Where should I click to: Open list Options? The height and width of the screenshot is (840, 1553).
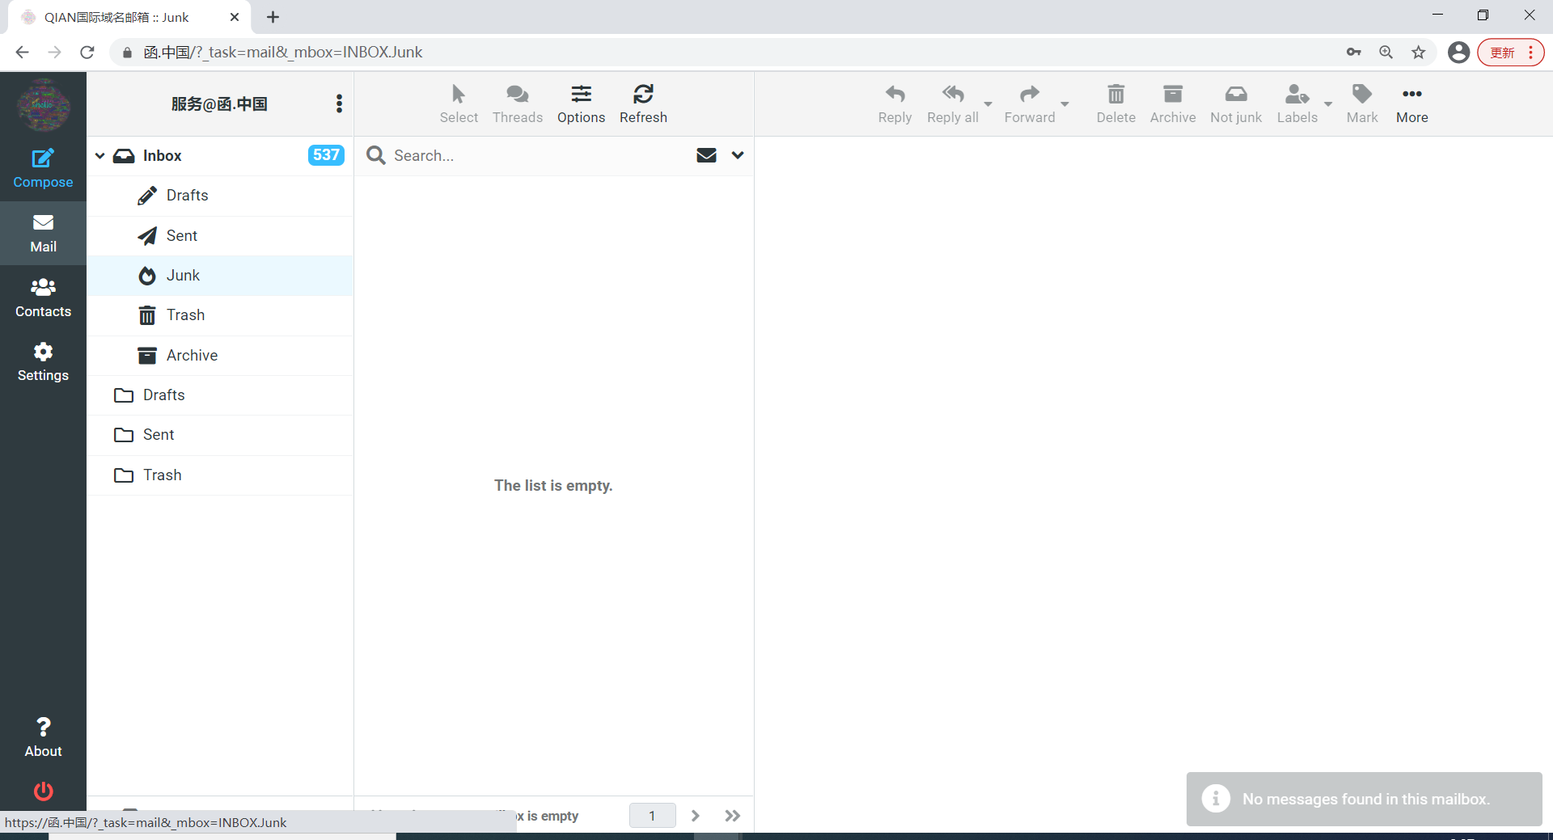[x=581, y=103]
